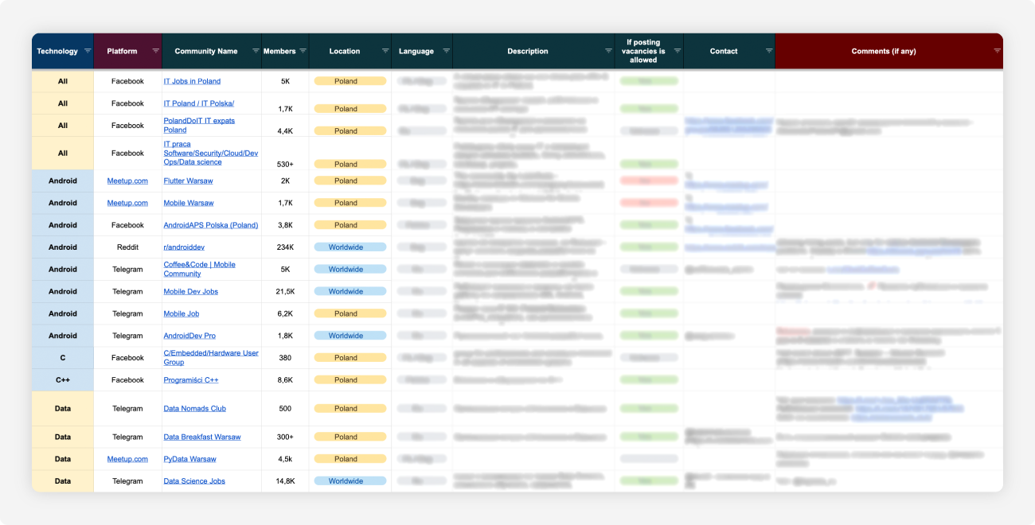Select the Comments (if any) header label
Viewport: 1035px width, 525px height.
884,51
